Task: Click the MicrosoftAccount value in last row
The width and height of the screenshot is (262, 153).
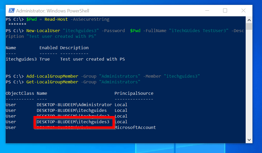Action: (135, 127)
